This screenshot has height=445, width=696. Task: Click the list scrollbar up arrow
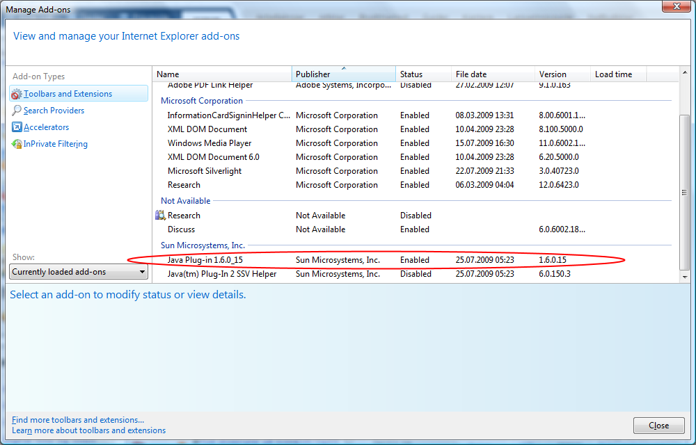[x=684, y=72]
